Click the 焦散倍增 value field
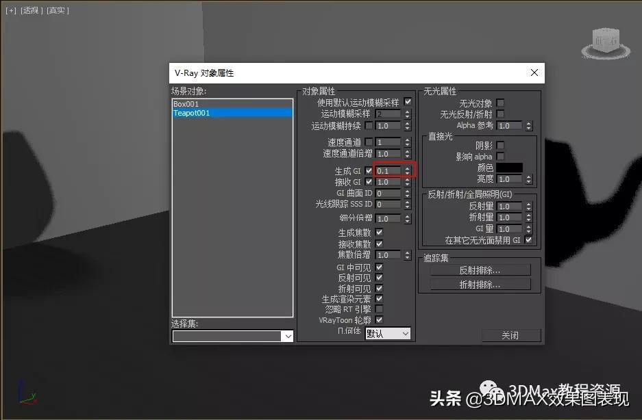The image size is (642, 420). click(388, 255)
